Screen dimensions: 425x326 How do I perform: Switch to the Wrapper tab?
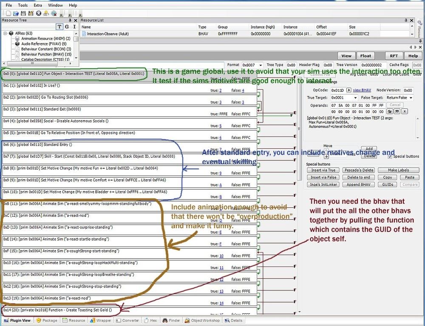click(x=100, y=320)
